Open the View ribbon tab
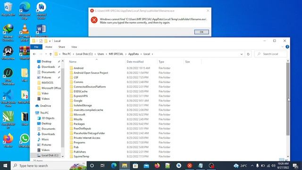The width and height of the screenshot is (302, 170). [74, 47]
